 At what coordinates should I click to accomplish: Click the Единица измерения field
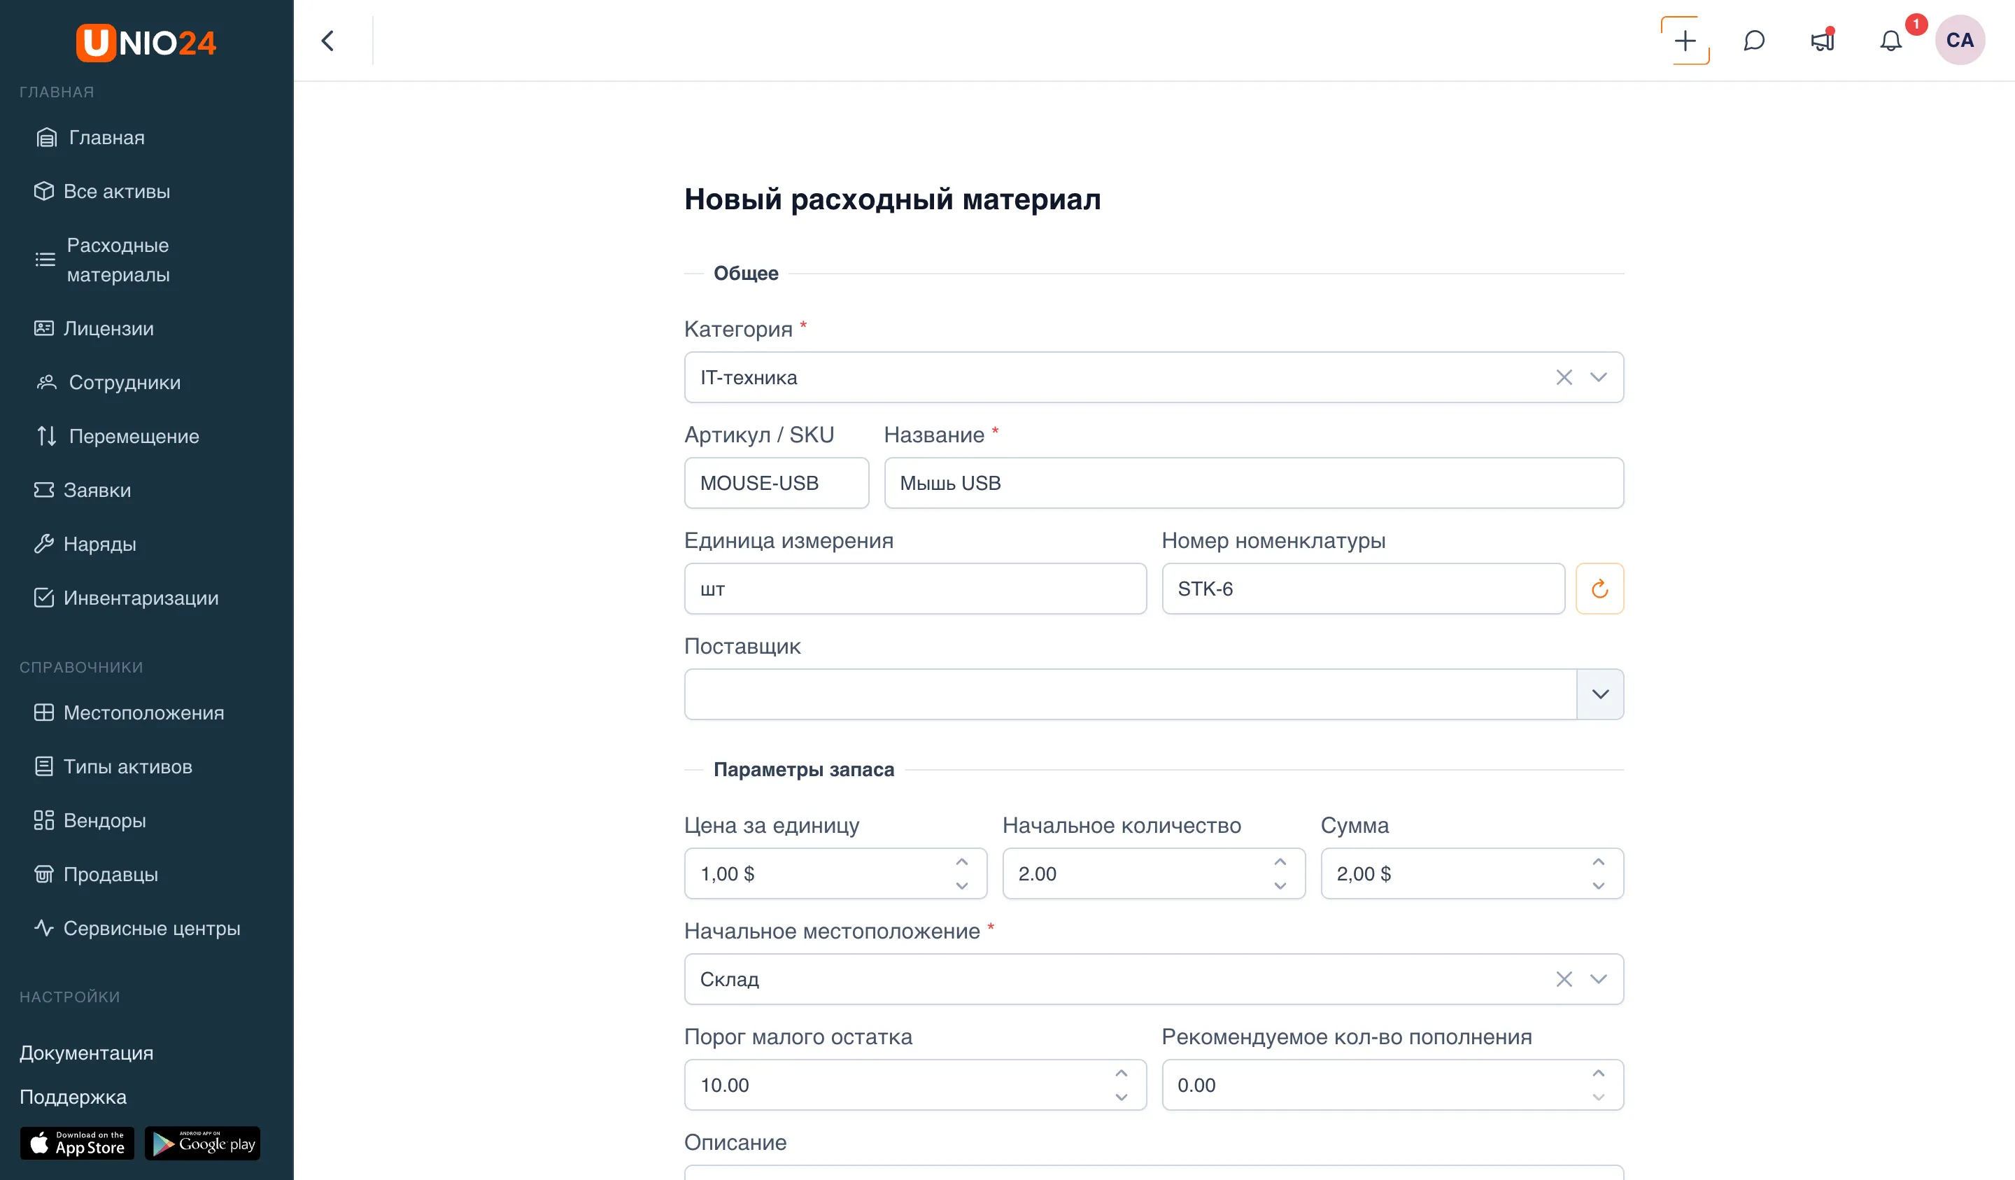click(x=916, y=589)
